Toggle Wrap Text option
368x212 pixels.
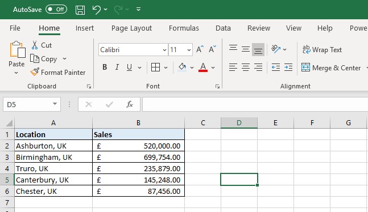322,50
